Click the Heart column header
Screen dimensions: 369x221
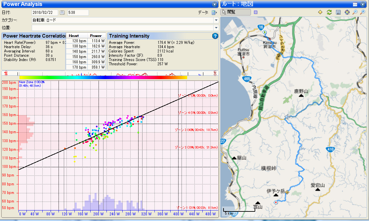pyautogui.click(x=74, y=36)
